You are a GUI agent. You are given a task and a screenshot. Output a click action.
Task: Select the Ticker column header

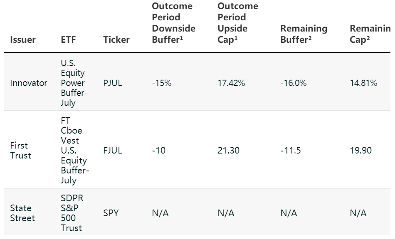point(116,40)
